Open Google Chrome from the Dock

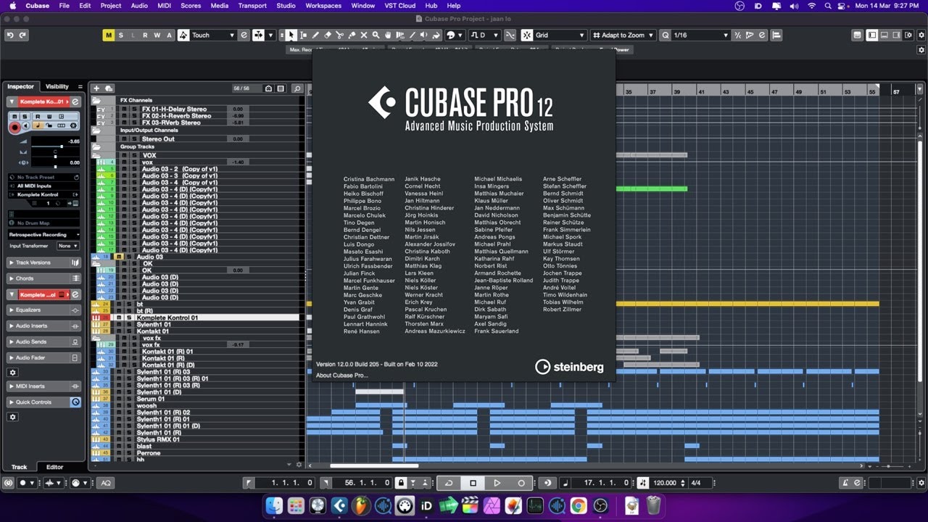click(579, 505)
